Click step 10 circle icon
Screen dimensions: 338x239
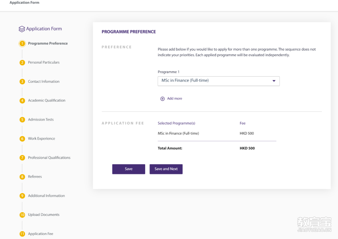22,215
